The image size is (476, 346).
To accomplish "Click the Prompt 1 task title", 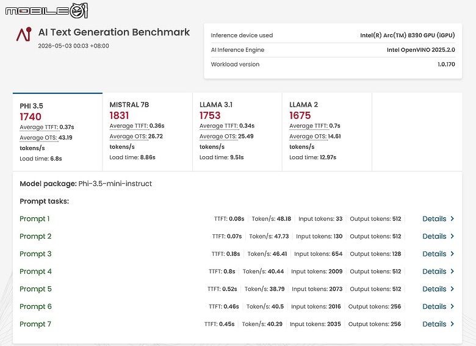I will click(x=35, y=219).
